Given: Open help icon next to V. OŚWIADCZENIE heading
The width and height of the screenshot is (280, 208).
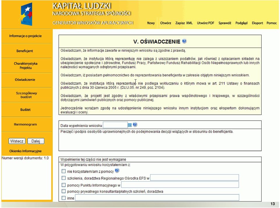Looking at the screenshot, I should (184, 41).
